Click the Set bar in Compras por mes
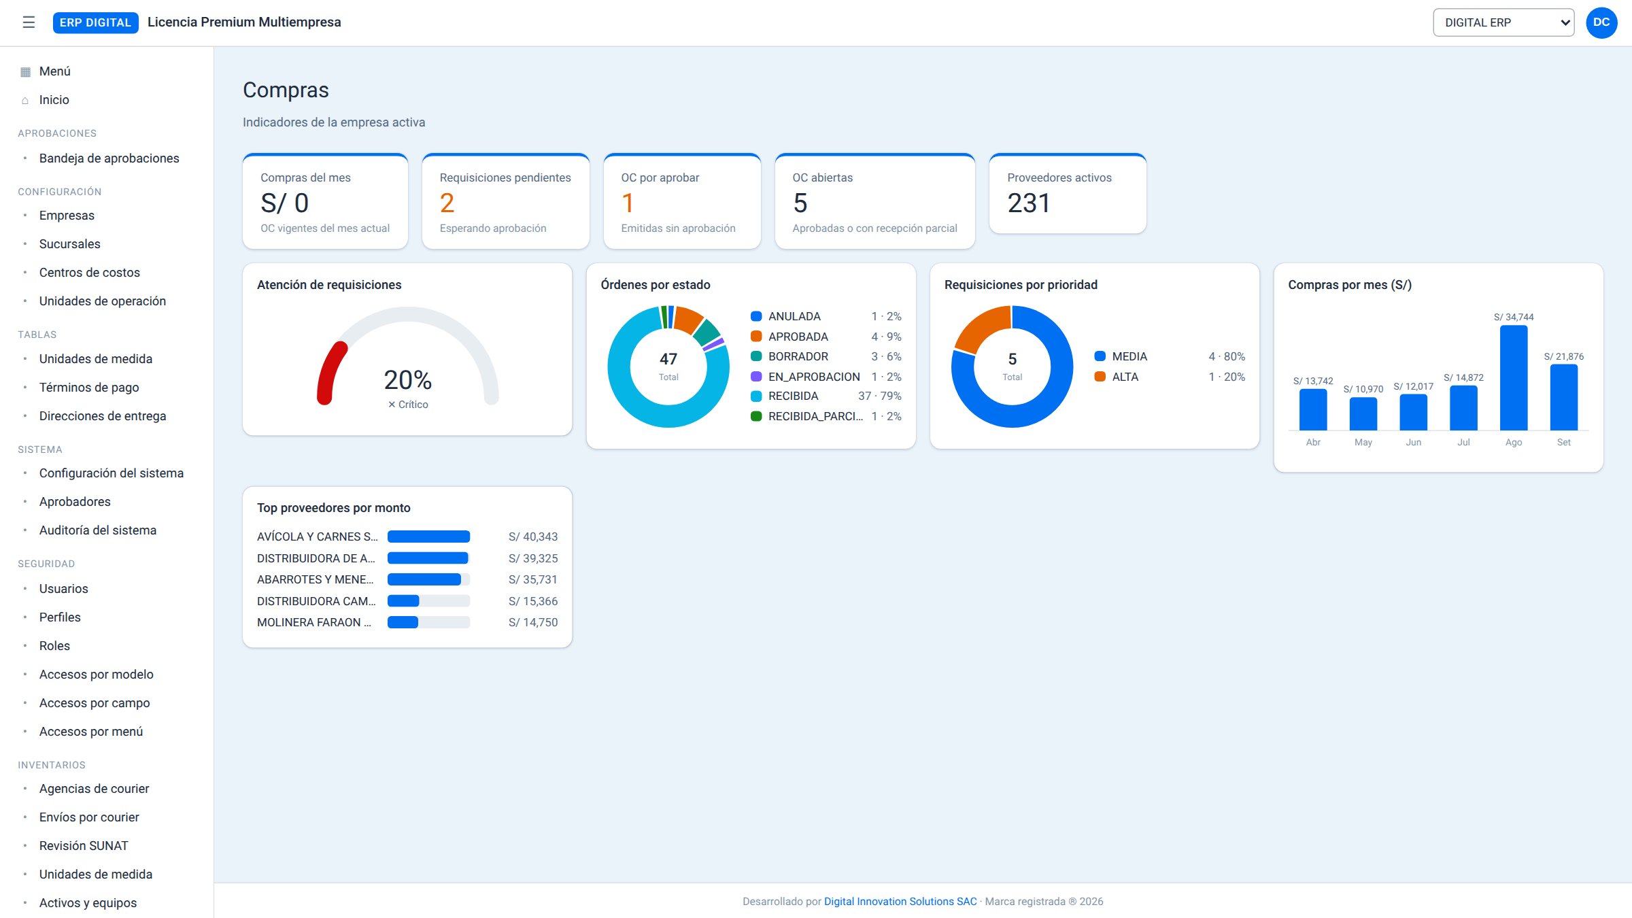The width and height of the screenshot is (1632, 918). point(1564,397)
